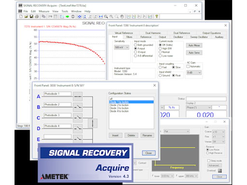Open the Window menu

(x=76, y=11)
